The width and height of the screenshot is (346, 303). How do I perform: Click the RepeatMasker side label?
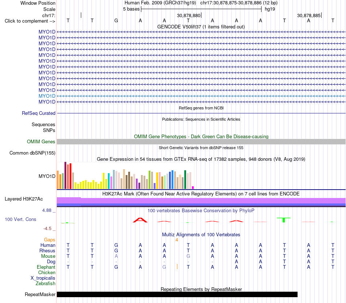point(40,294)
